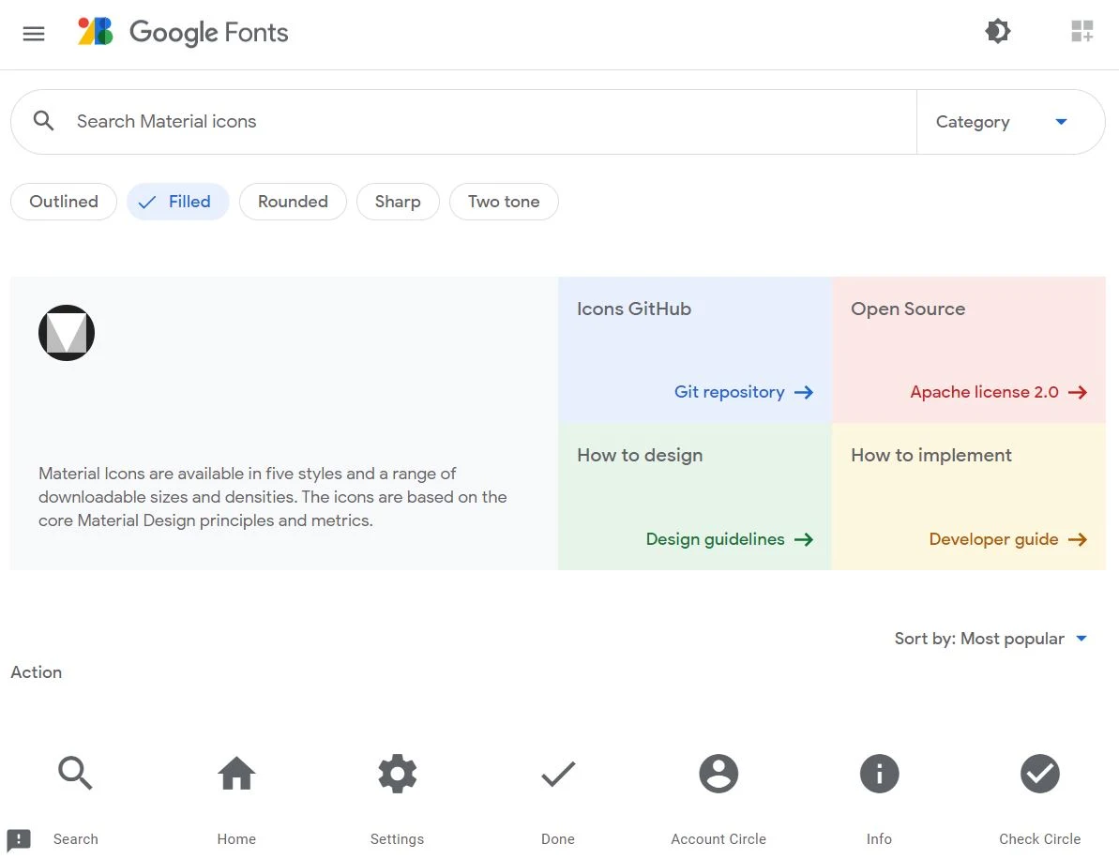
Task: Expand the Category dropdown
Action: coord(1002,122)
